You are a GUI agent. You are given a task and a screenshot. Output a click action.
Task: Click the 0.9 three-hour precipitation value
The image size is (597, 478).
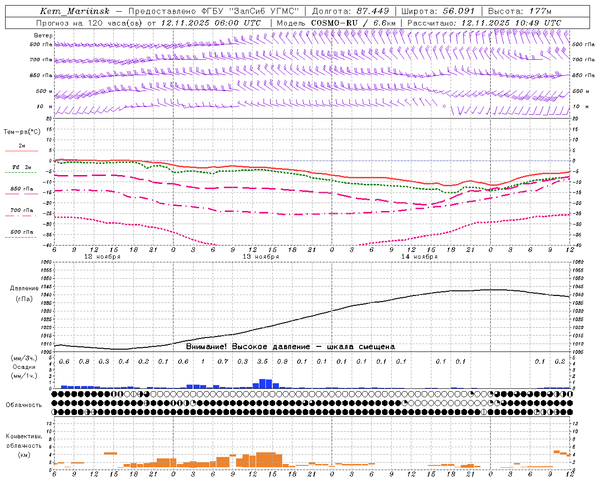click(x=282, y=362)
